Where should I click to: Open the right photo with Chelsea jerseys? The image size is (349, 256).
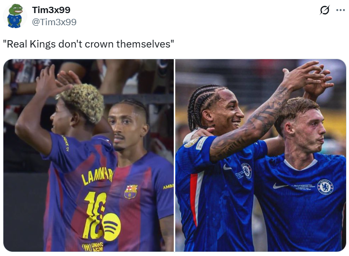point(261,155)
